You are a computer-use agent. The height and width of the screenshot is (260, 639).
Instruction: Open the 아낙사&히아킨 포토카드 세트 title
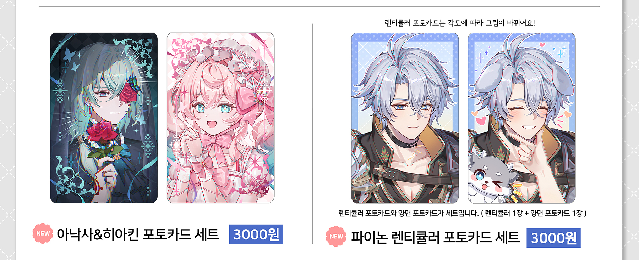coord(138,234)
